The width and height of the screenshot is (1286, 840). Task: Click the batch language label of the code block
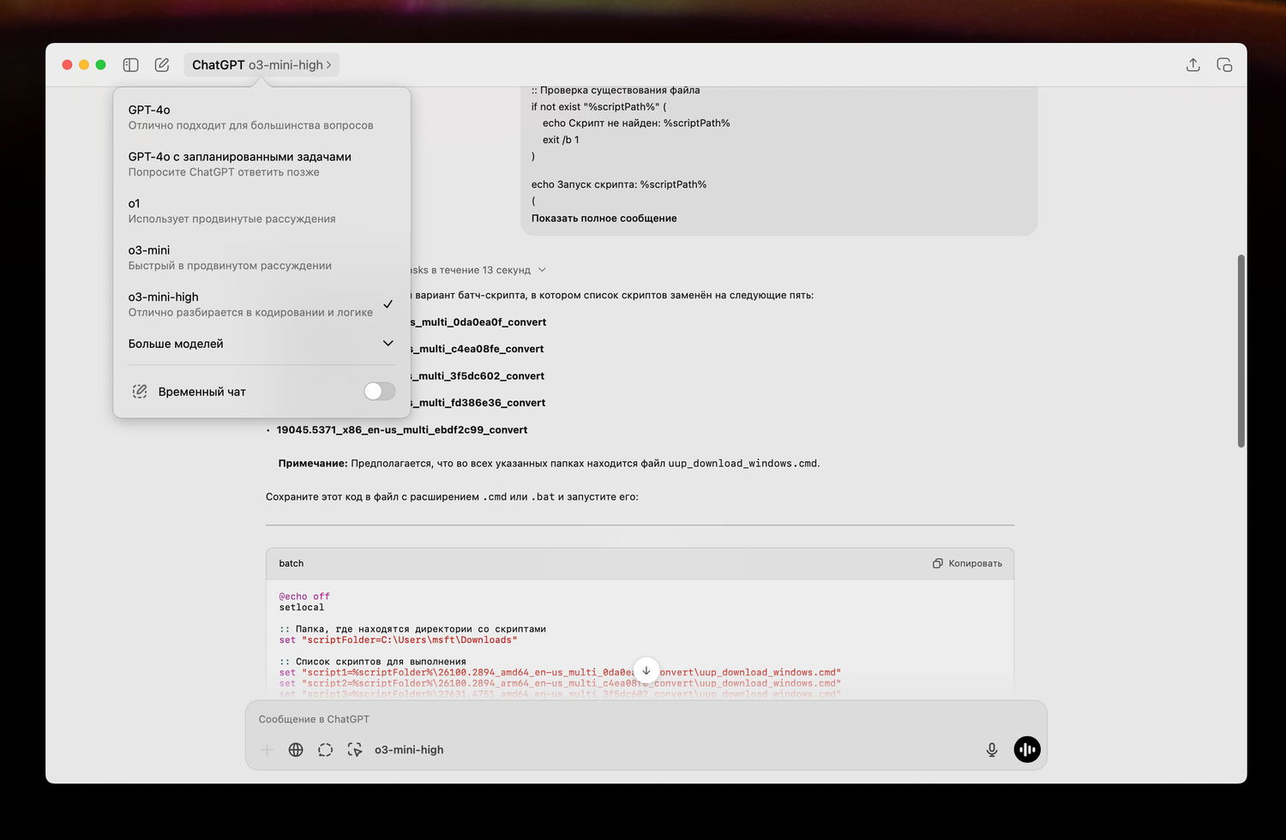click(x=291, y=563)
